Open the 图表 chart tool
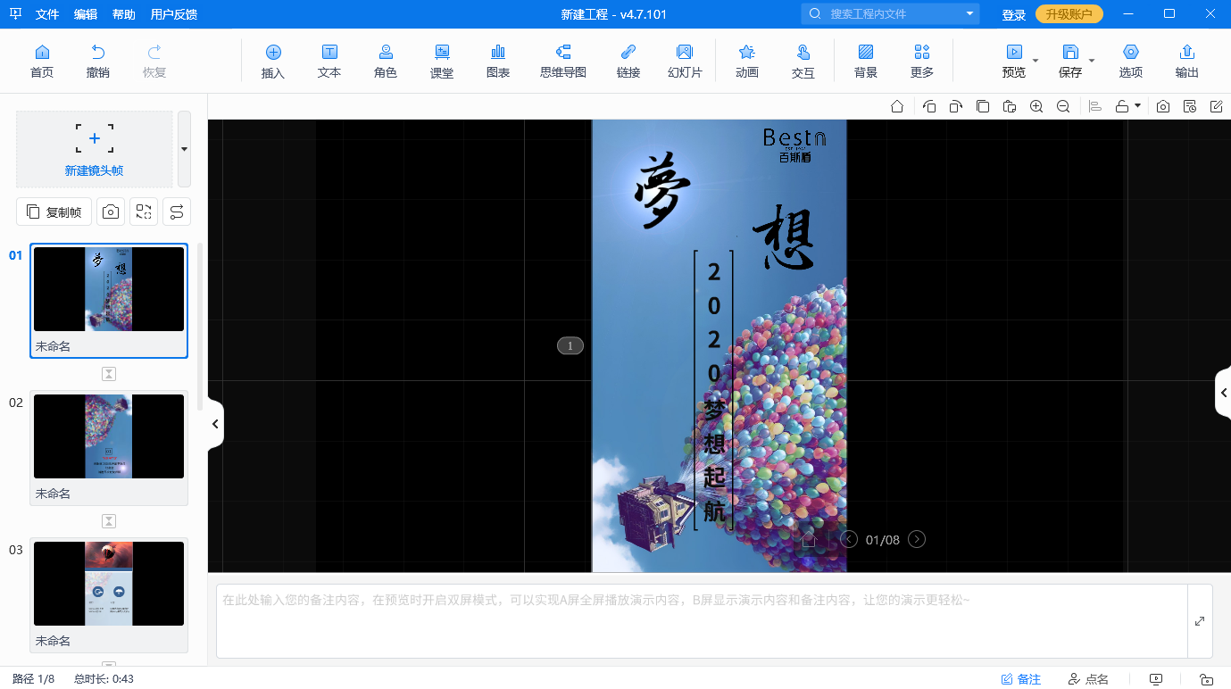 coord(498,61)
